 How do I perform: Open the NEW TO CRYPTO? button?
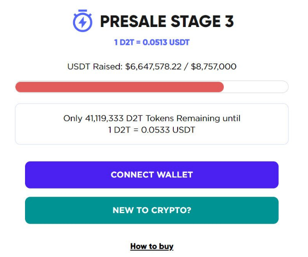pyautogui.click(x=152, y=210)
